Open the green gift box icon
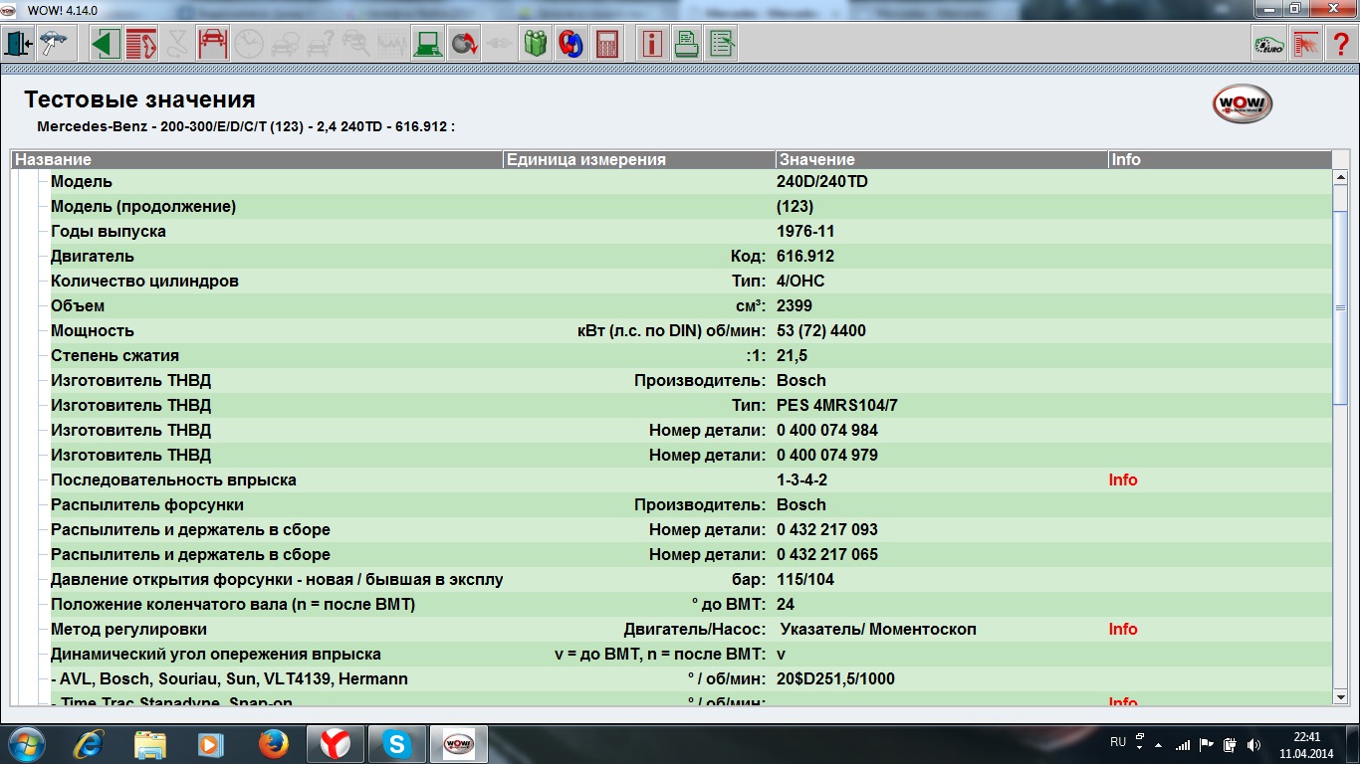The width and height of the screenshot is (1360, 764). click(536, 44)
